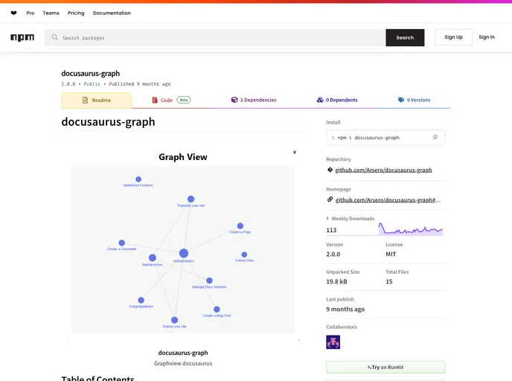Click the Search button
Screen dimensions: 512x381
[x=405, y=37]
